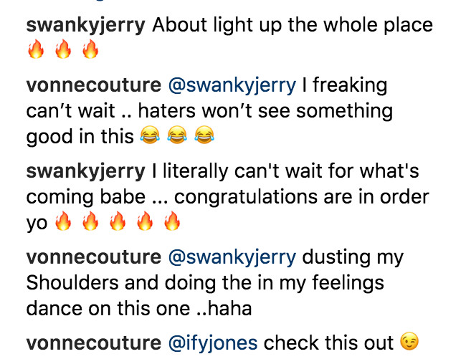Viewport: 466px width, 364px height.
Task: Click the last fire emoji in the first comment
Action: (90, 51)
